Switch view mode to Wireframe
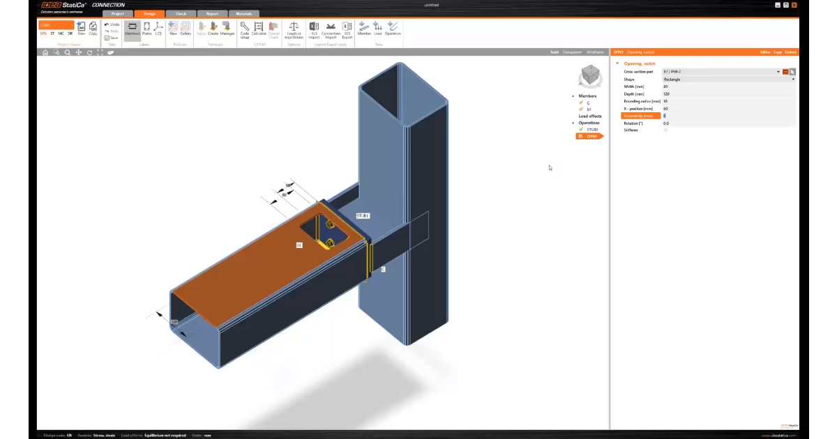The image size is (837, 439). (594, 52)
